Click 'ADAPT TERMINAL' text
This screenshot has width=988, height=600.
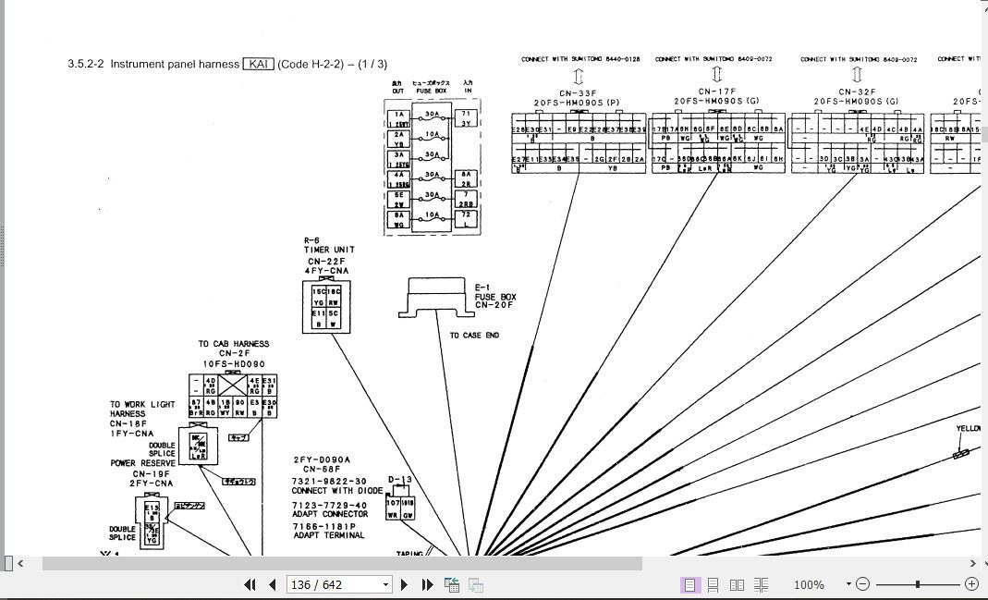coord(329,535)
